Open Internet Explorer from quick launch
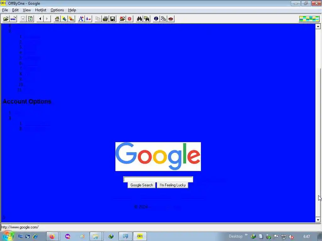This screenshot has width=322, height=241. 35,237
